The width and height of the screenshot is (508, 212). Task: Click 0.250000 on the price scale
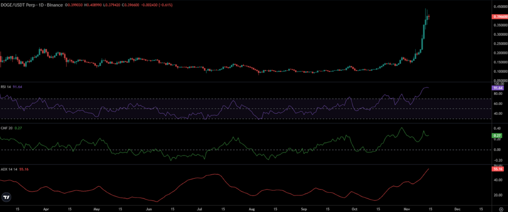tap(500, 44)
